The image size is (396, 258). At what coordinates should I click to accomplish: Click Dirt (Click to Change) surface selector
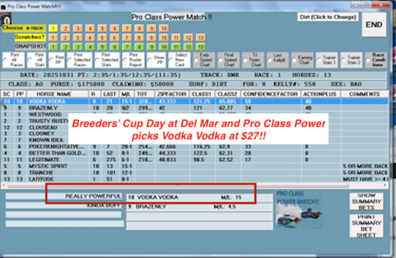click(328, 17)
